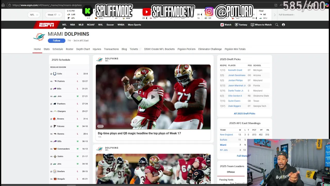Play the Week 17 top plays video

[x=153, y=97]
